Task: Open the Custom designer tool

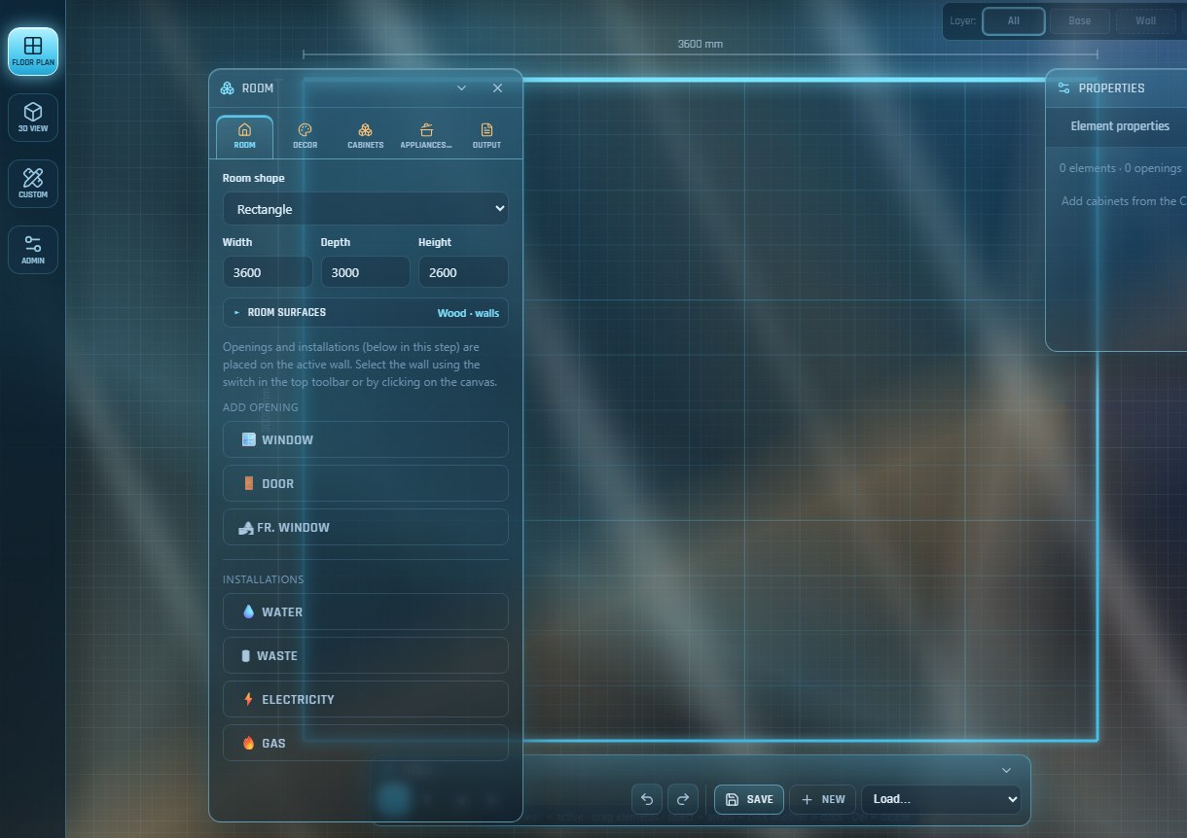Action: [x=33, y=184]
